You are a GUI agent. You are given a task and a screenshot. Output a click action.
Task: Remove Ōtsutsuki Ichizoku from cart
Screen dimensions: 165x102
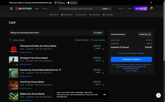103,49
